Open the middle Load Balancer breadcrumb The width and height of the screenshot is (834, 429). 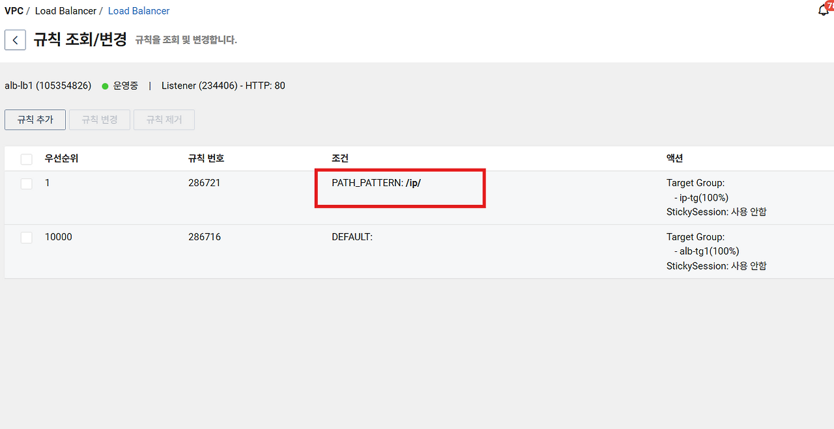pyautogui.click(x=66, y=11)
